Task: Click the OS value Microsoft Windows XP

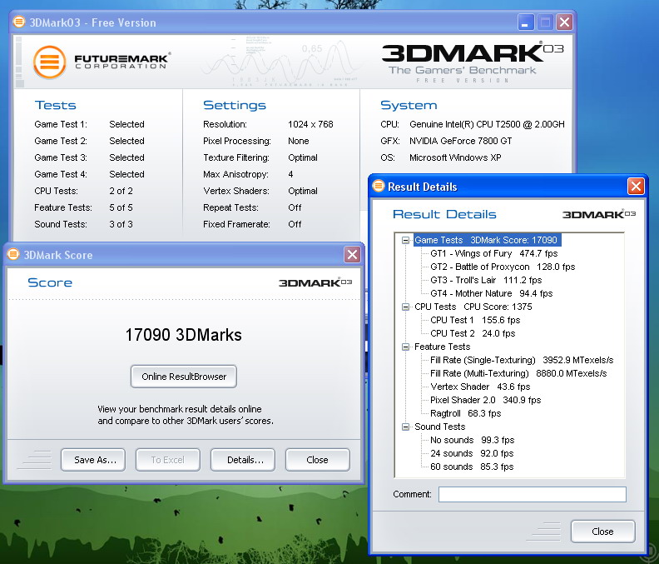Action: pyautogui.click(x=455, y=157)
